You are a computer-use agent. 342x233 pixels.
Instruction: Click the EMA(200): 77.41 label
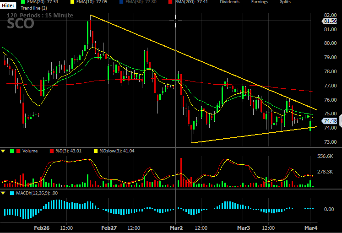[x=191, y=2]
